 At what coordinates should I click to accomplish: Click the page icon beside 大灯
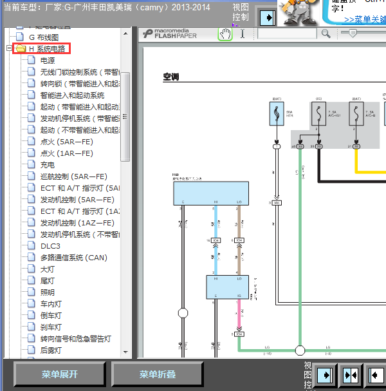click(x=32, y=269)
